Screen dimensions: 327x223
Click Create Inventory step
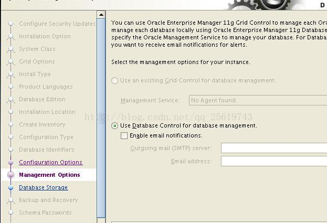pyautogui.click(x=42, y=124)
